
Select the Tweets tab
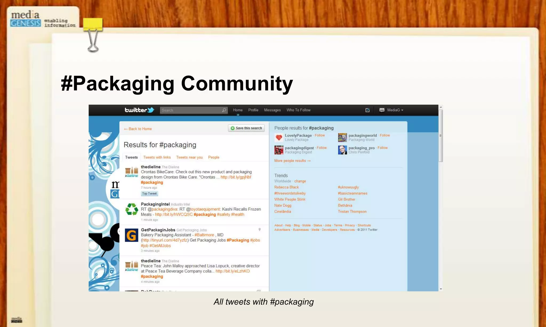[x=131, y=157]
